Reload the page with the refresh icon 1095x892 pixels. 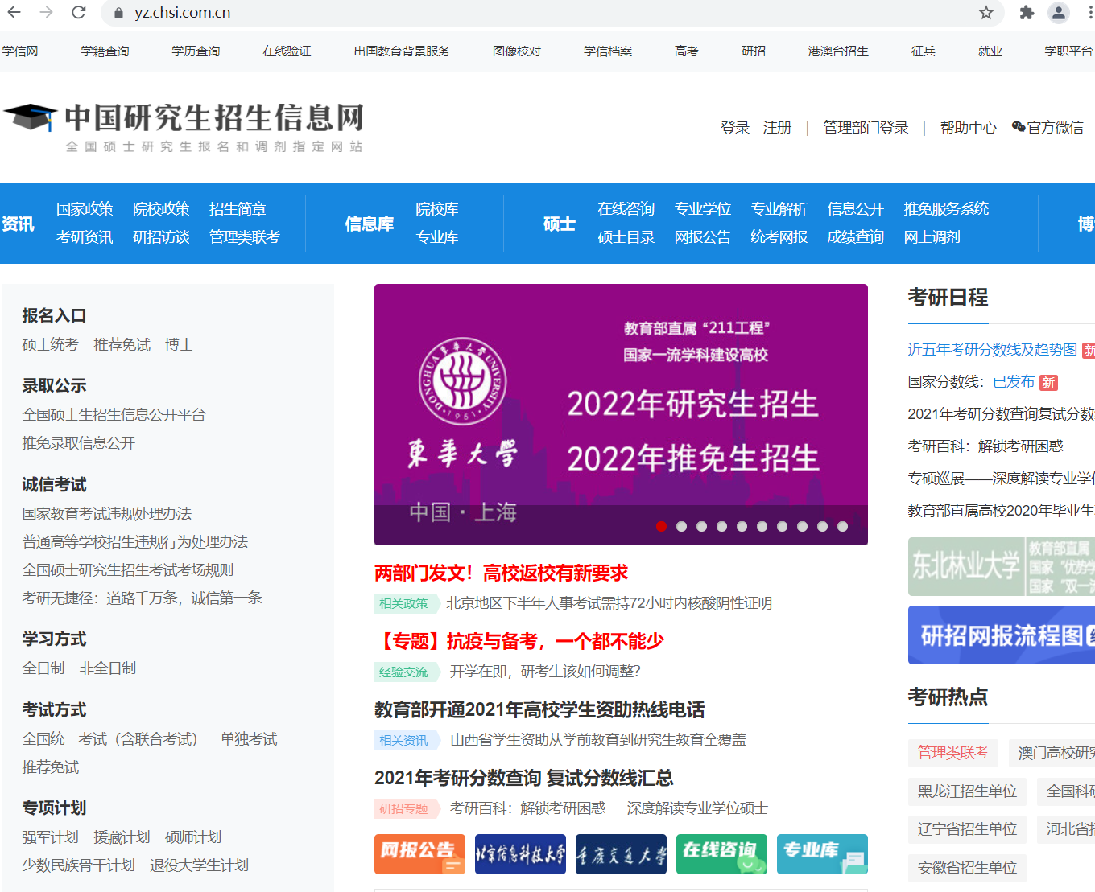click(78, 13)
